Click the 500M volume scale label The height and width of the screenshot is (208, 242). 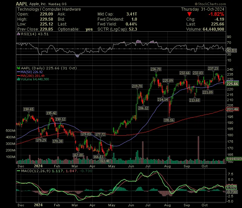[10, 130]
